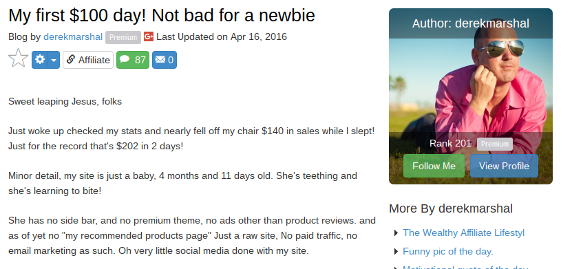Viewport: 572px width, 269px height.
Task: Click the Premium badge beside the author name
Action: click(x=123, y=37)
